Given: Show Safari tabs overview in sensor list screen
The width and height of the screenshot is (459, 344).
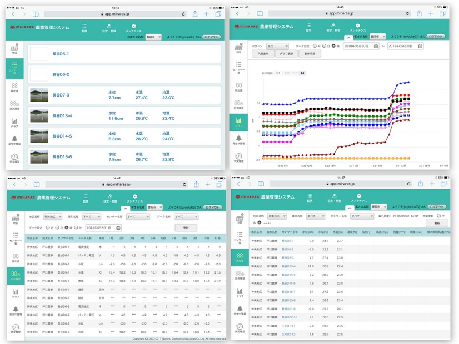Looking at the screenshot, I should click(x=218, y=14).
